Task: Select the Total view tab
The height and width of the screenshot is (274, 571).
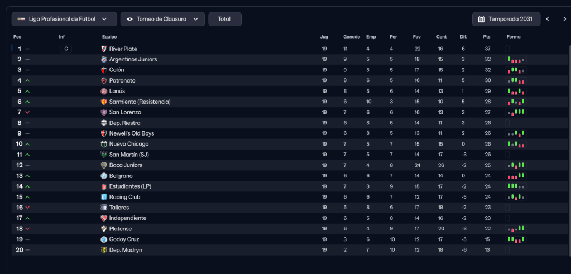Action: (x=224, y=19)
